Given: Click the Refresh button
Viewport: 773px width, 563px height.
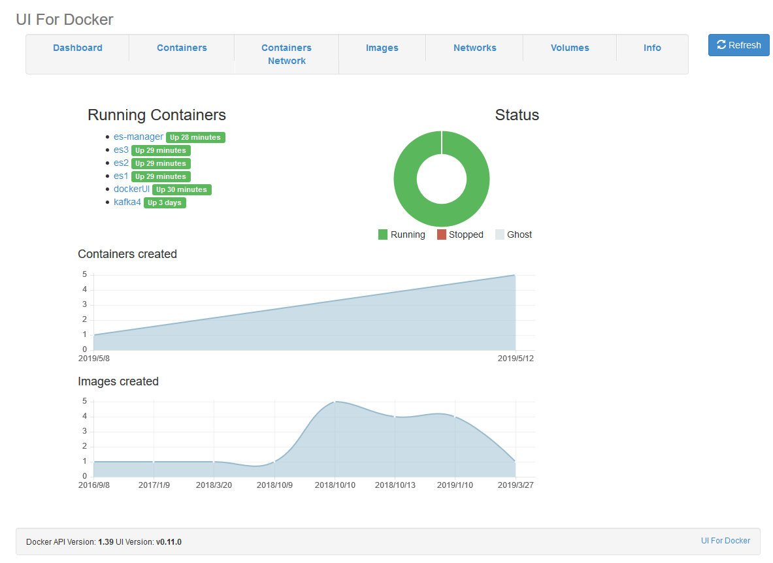Looking at the screenshot, I should (x=738, y=45).
